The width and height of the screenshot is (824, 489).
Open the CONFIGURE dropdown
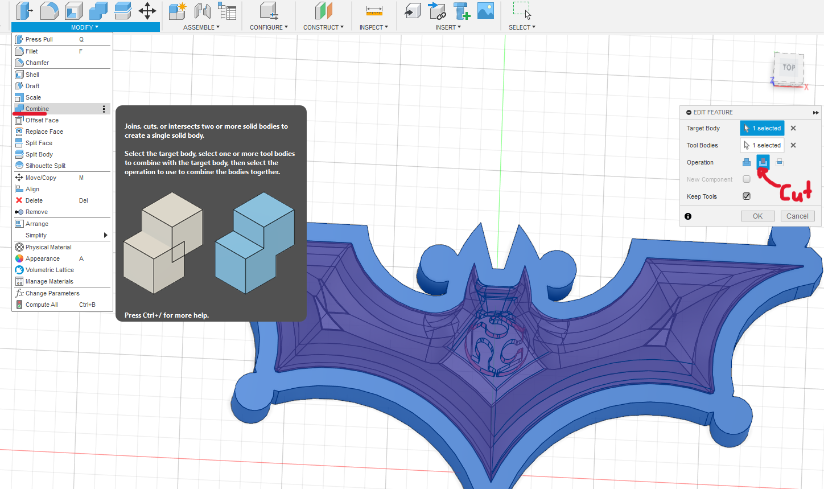point(269,27)
